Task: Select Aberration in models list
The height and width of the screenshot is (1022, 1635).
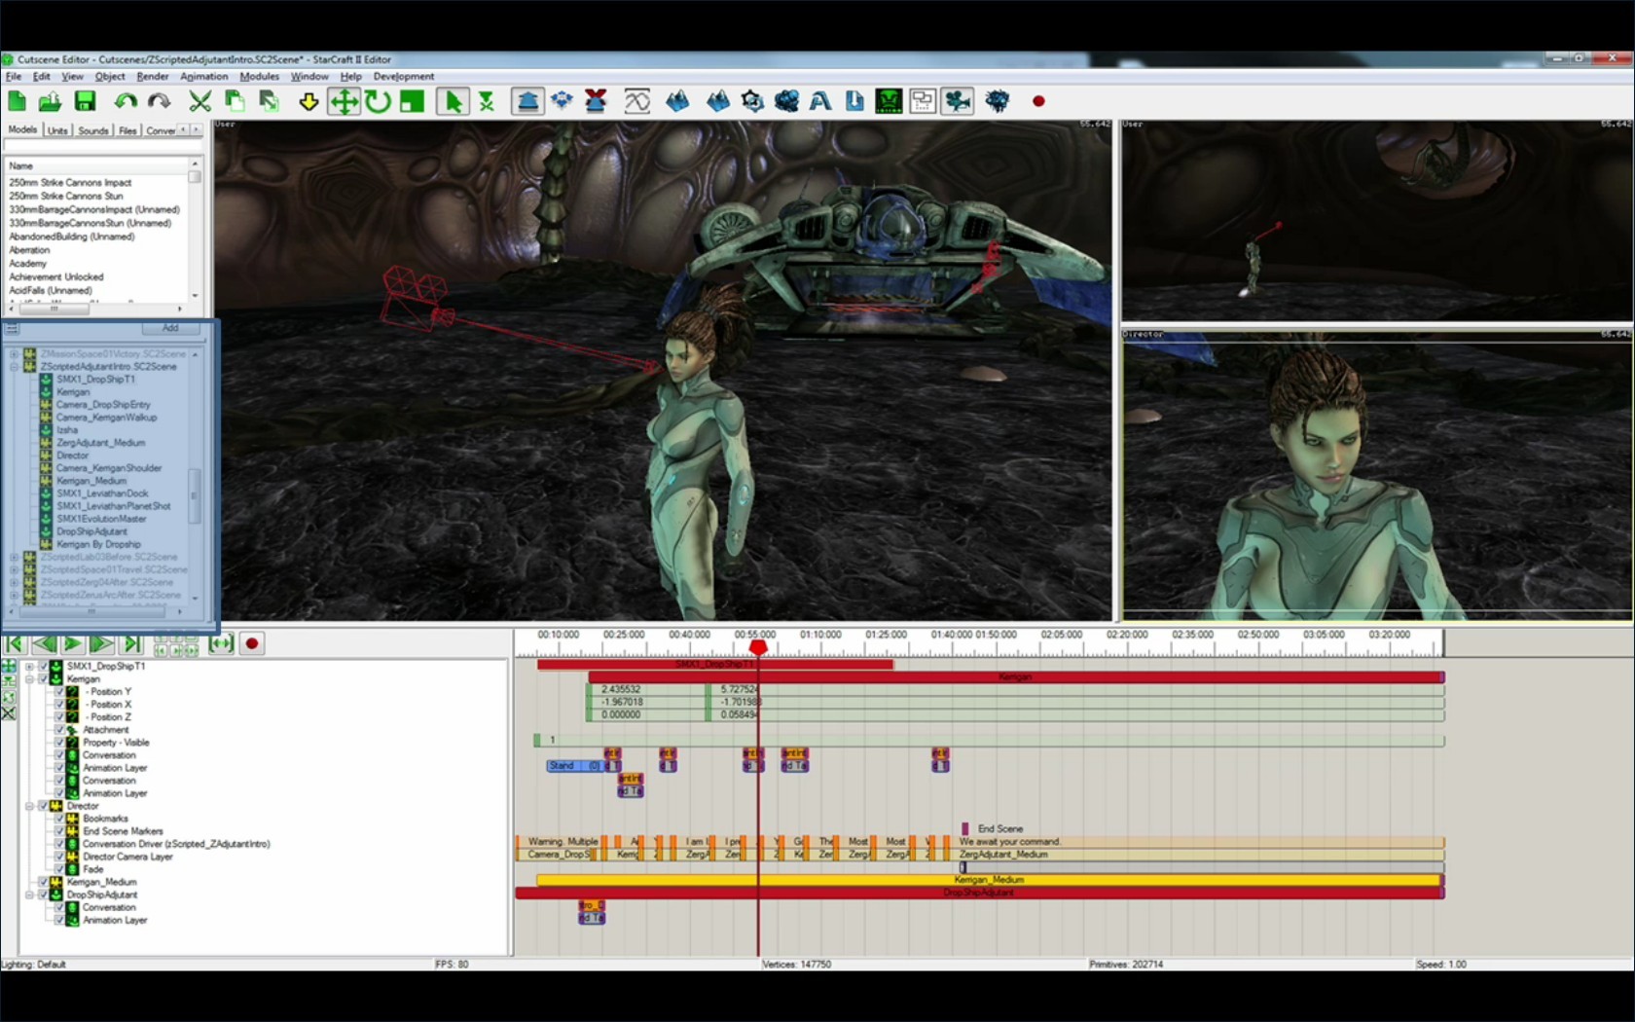Action: [29, 250]
